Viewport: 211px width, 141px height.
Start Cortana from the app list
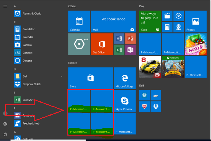pyautogui.click(x=23, y=61)
